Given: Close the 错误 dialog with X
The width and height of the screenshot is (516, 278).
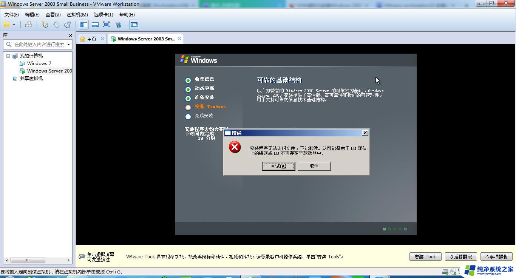Looking at the screenshot, I should (x=365, y=133).
